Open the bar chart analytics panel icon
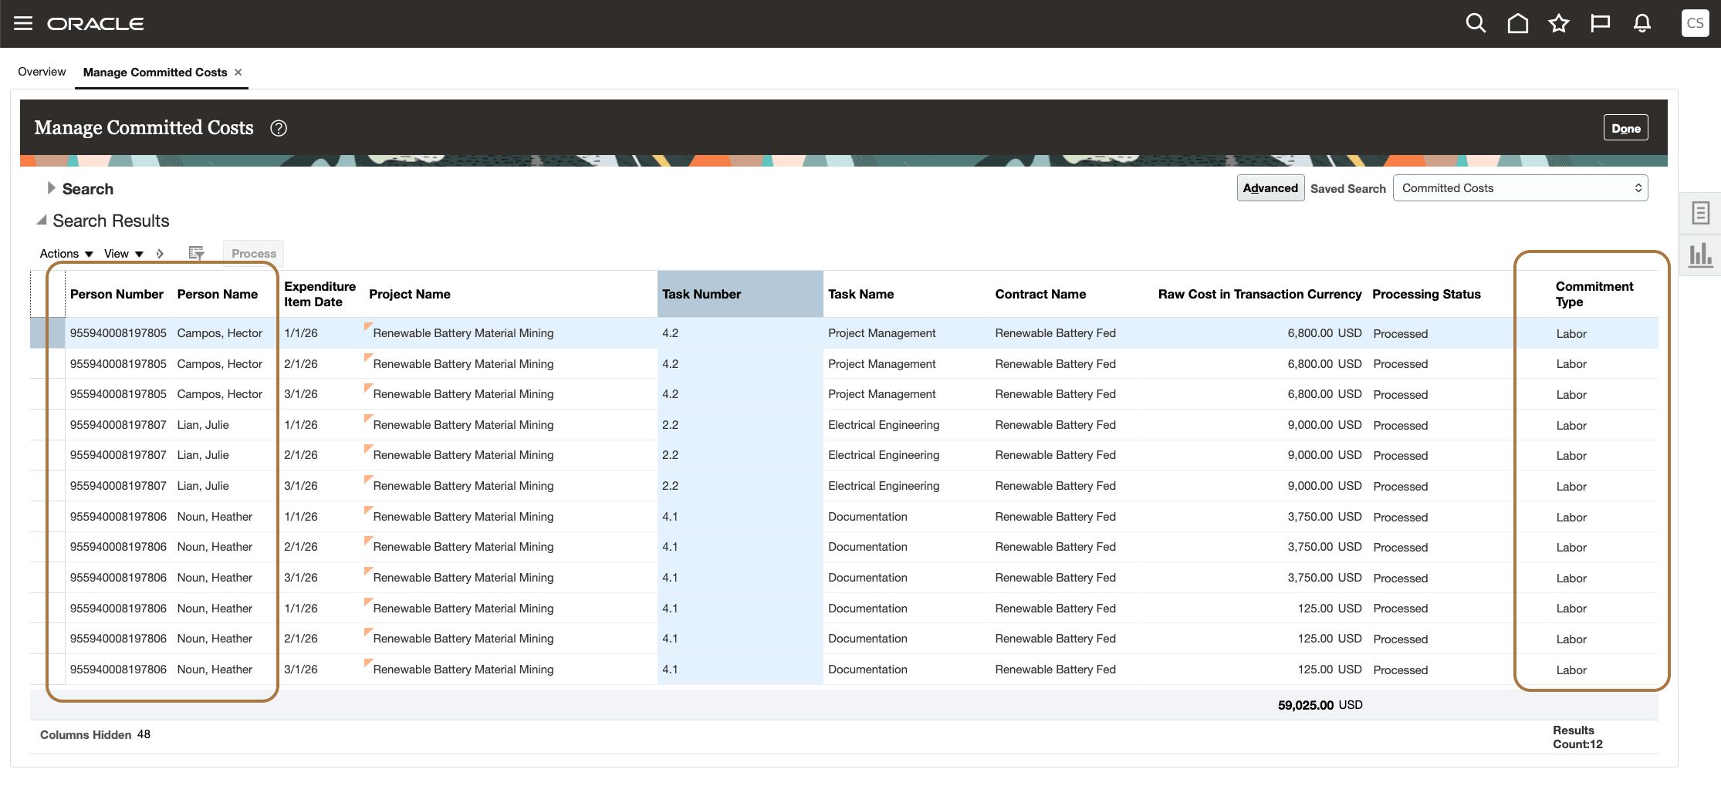 click(x=1700, y=255)
